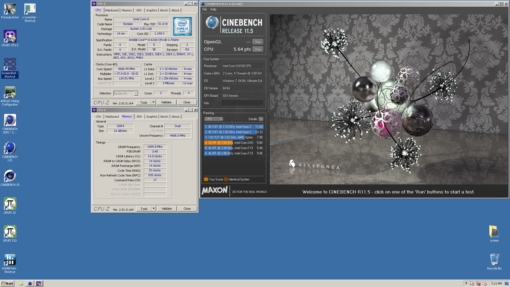510x287 pixels.
Task: Open the SPD tab in top CPU-Z window
Action: pyautogui.click(x=139, y=10)
